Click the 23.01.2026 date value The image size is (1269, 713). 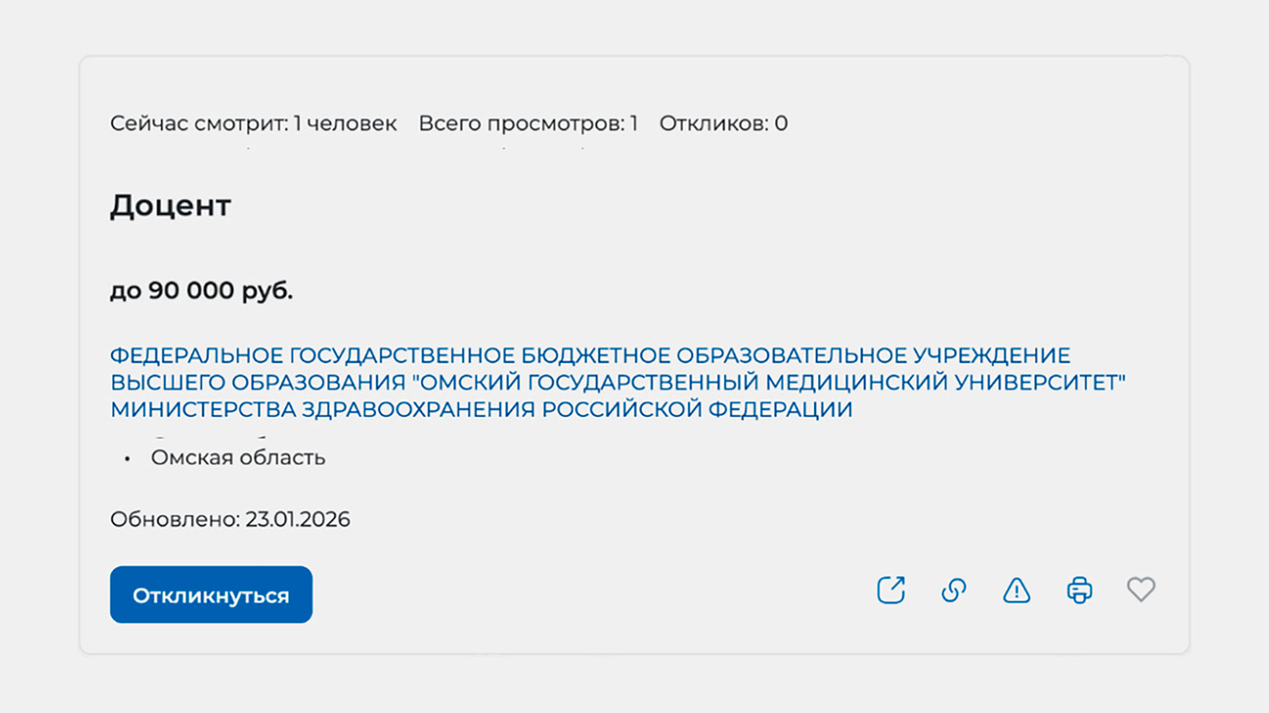coord(297,520)
